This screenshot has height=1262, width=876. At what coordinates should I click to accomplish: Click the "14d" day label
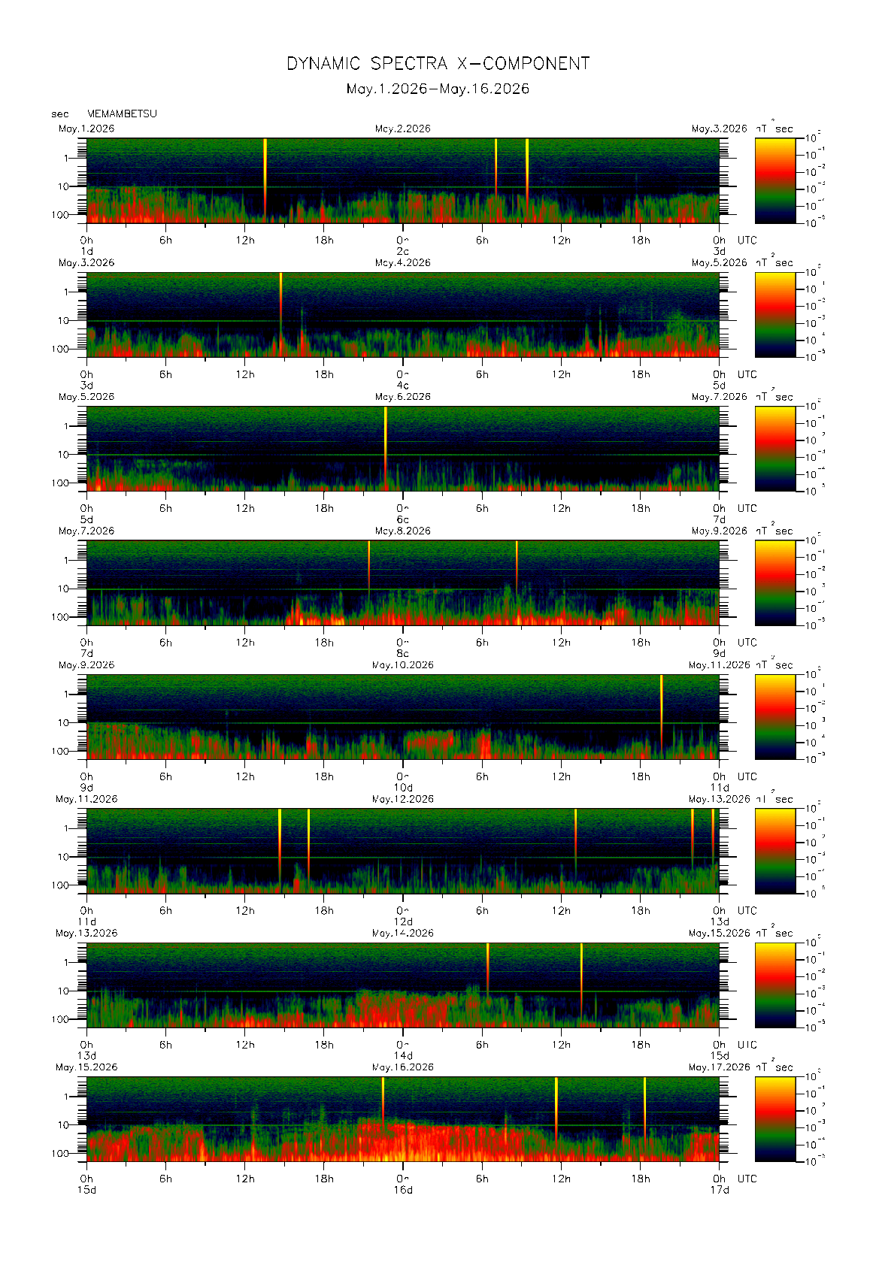403,1056
